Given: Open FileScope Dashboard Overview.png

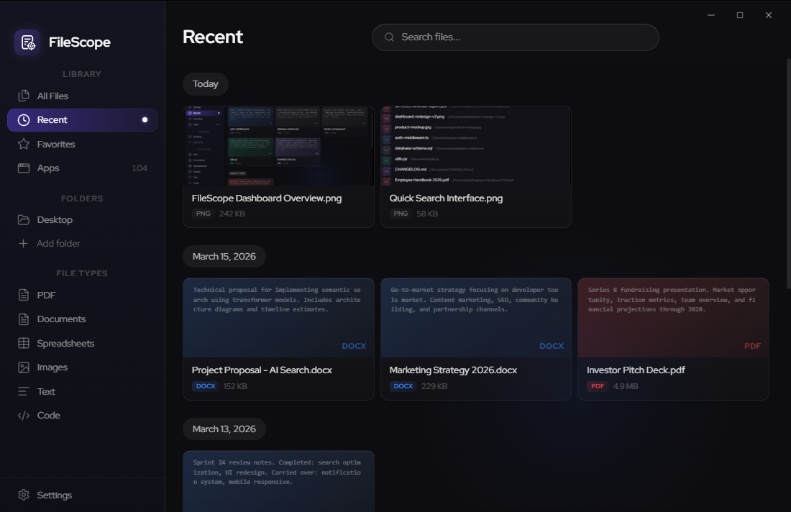Looking at the screenshot, I should point(278,165).
